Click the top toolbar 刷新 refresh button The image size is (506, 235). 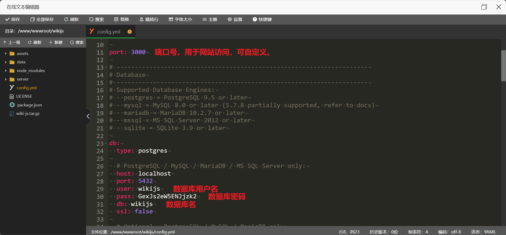pos(72,19)
